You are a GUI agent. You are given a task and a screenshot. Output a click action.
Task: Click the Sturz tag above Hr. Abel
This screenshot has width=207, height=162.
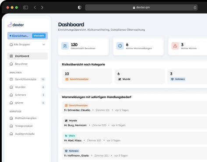pyautogui.click(x=70, y=136)
